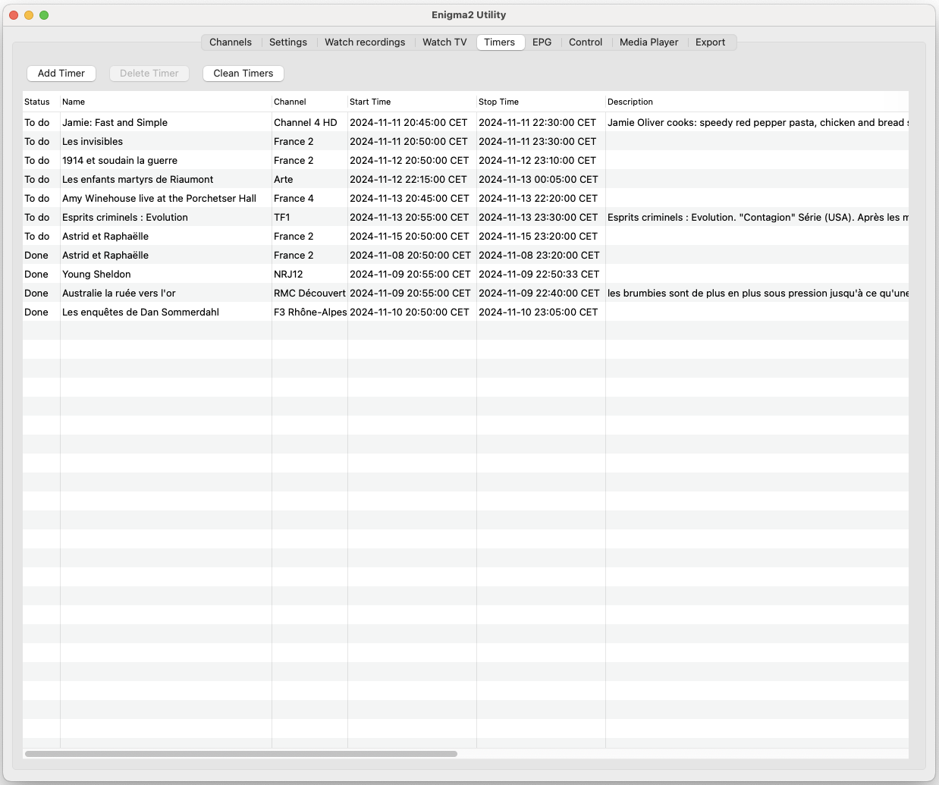939x785 pixels.
Task: Sort by the Name column header
Action: (166, 102)
